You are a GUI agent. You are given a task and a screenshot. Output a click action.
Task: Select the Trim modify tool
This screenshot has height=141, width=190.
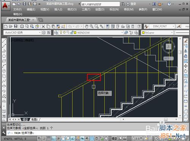(x=186, y=86)
